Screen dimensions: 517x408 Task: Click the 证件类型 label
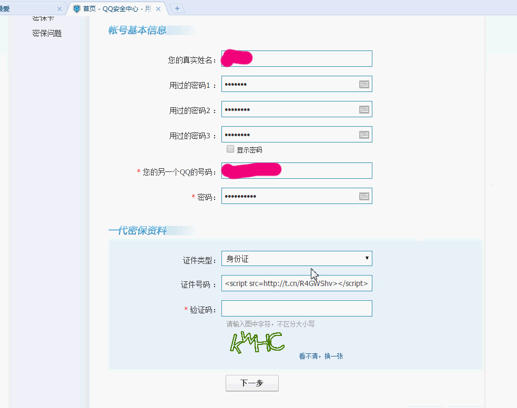tap(199, 260)
